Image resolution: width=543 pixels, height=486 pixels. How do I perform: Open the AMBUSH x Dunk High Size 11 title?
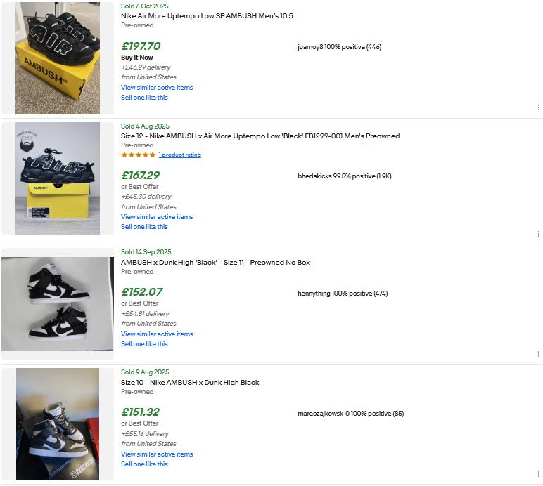215,263
